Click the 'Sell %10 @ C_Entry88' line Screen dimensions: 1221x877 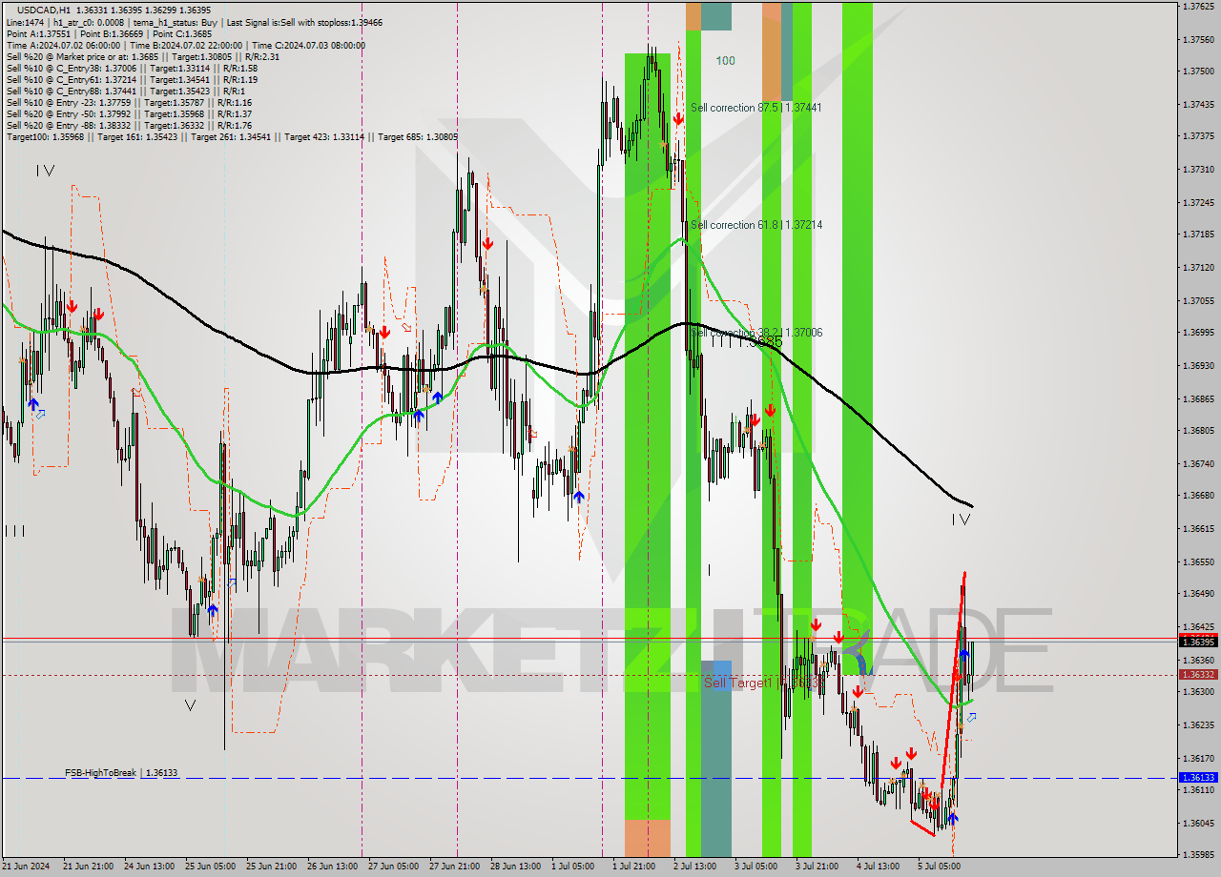[x=125, y=92]
